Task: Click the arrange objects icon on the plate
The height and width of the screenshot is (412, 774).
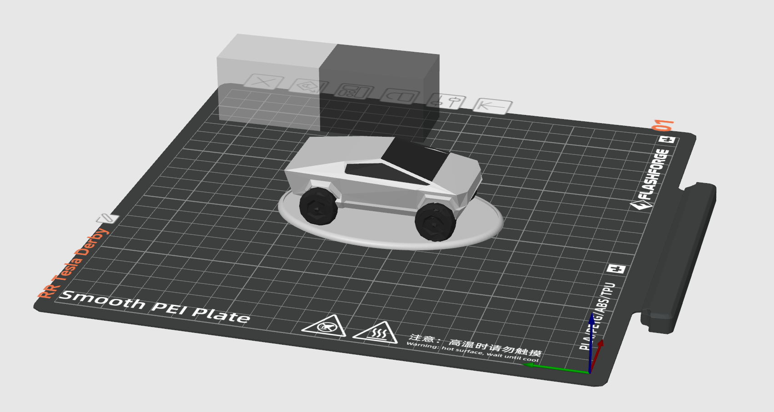Action: [354, 91]
